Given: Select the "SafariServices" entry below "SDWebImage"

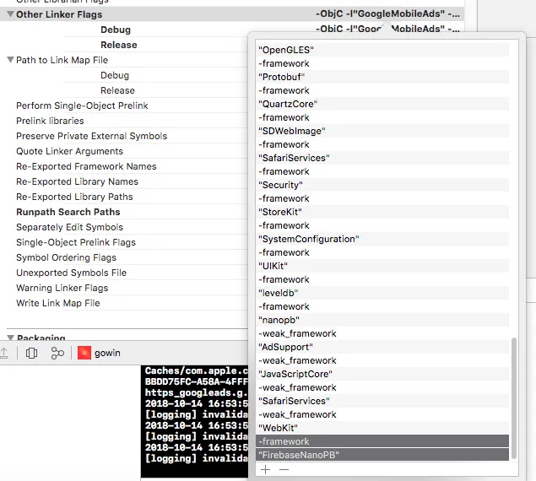Looking at the screenshot, I should click(x=382, y=158).
